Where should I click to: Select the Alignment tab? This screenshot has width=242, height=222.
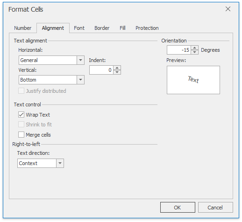coord(53,28)
